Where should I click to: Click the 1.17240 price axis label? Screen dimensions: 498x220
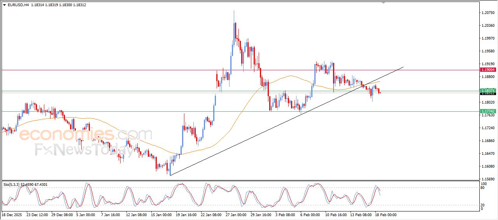point(488,128)
